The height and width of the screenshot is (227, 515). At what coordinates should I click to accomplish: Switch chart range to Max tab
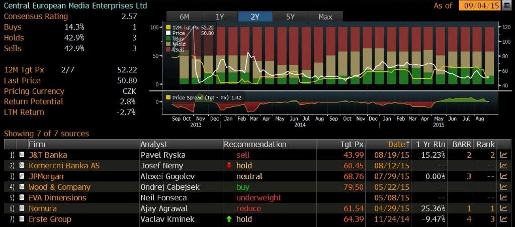pyautogui.click(x=325, y=17)
